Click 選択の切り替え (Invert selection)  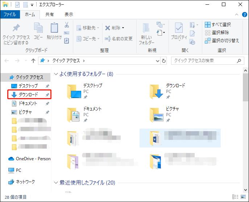(222, 41)
